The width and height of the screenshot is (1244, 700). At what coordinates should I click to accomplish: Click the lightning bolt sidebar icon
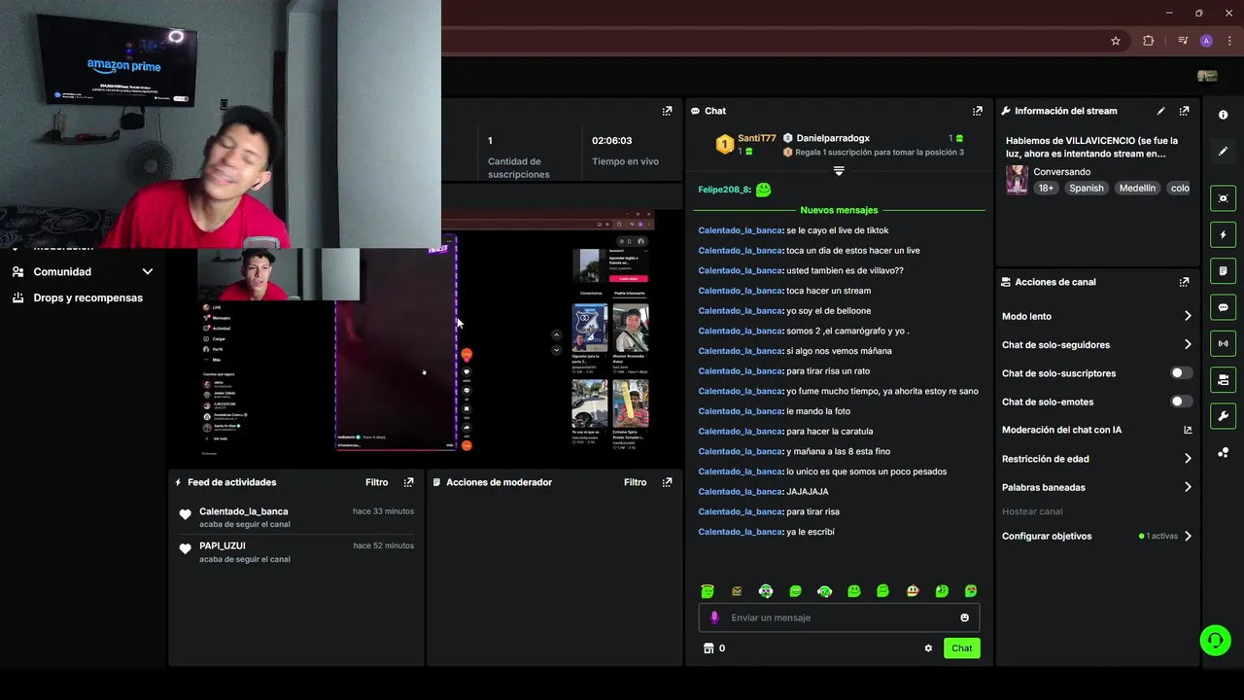point(1223,234)
